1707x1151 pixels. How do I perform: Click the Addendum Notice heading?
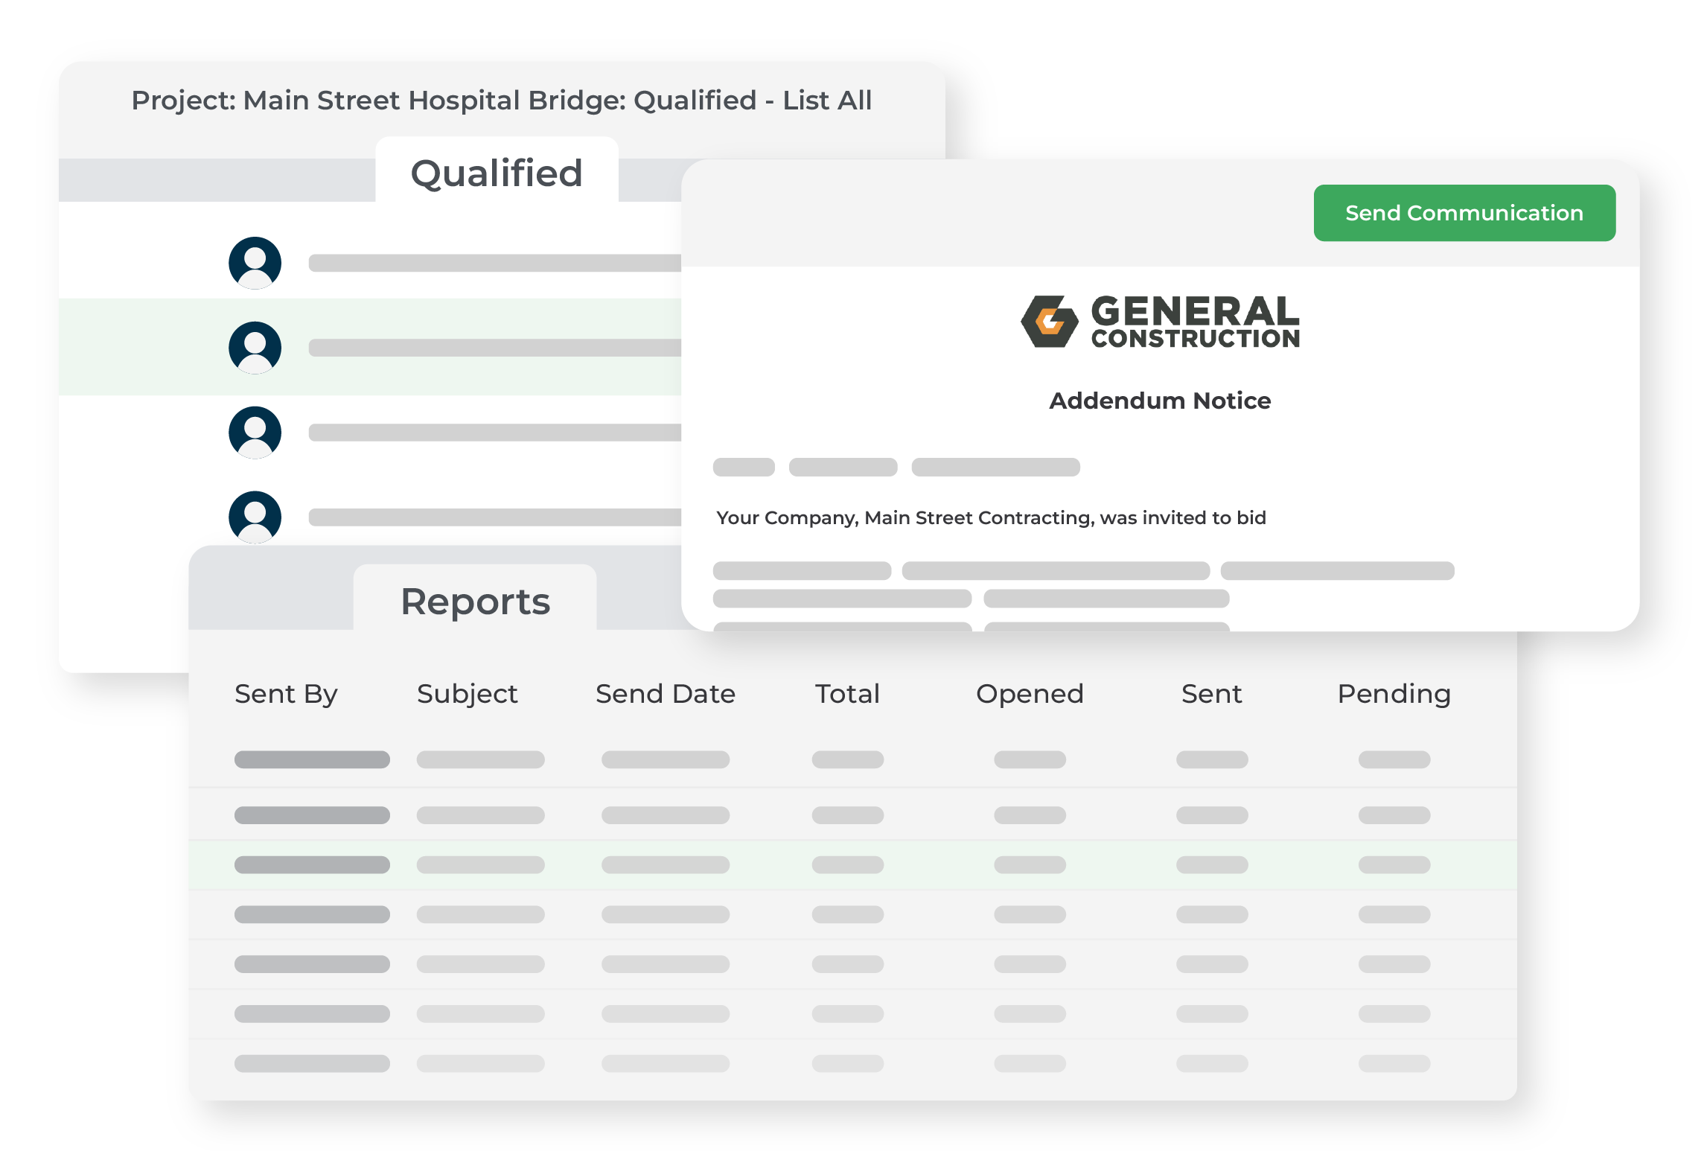tap(1160, 401)
